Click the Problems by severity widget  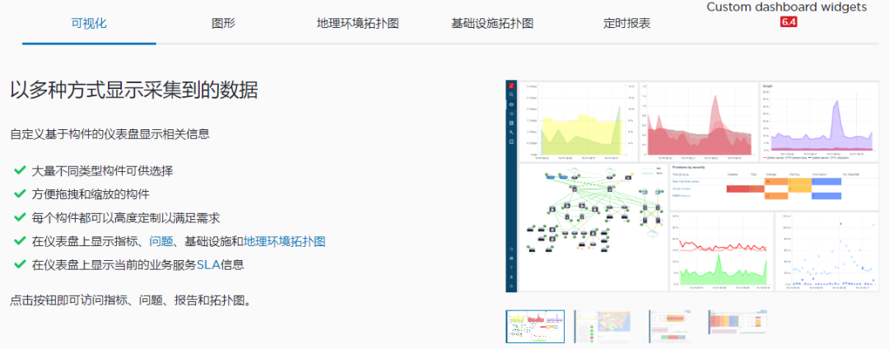tap(774, 187)
